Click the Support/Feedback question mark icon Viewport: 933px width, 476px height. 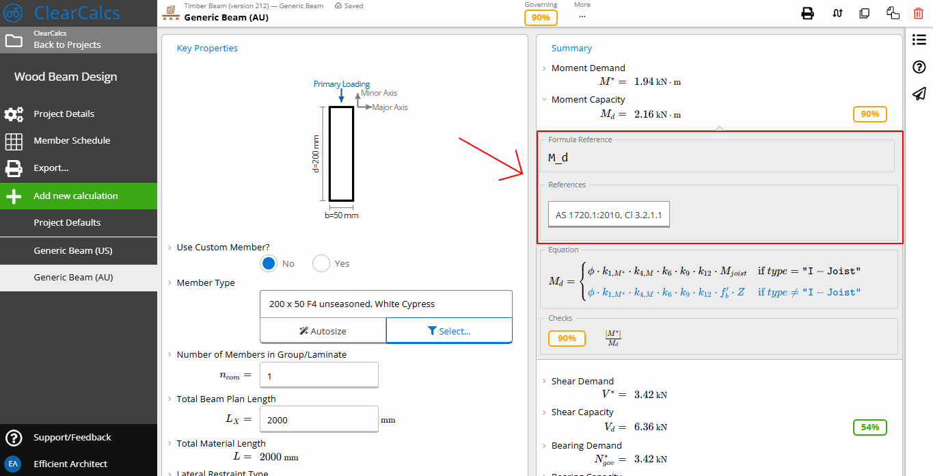point(14,438)
